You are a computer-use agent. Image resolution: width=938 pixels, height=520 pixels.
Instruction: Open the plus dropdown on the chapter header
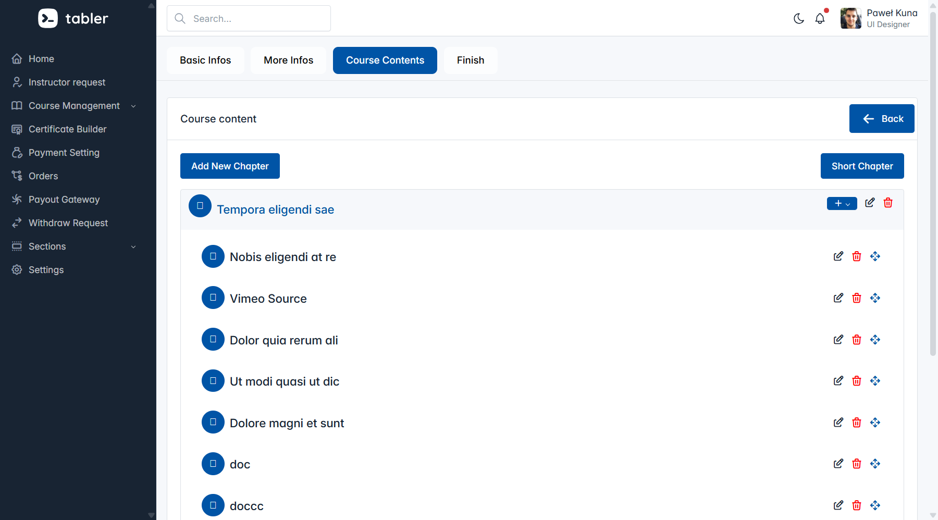pyautogui.click(x=842, y=203)
